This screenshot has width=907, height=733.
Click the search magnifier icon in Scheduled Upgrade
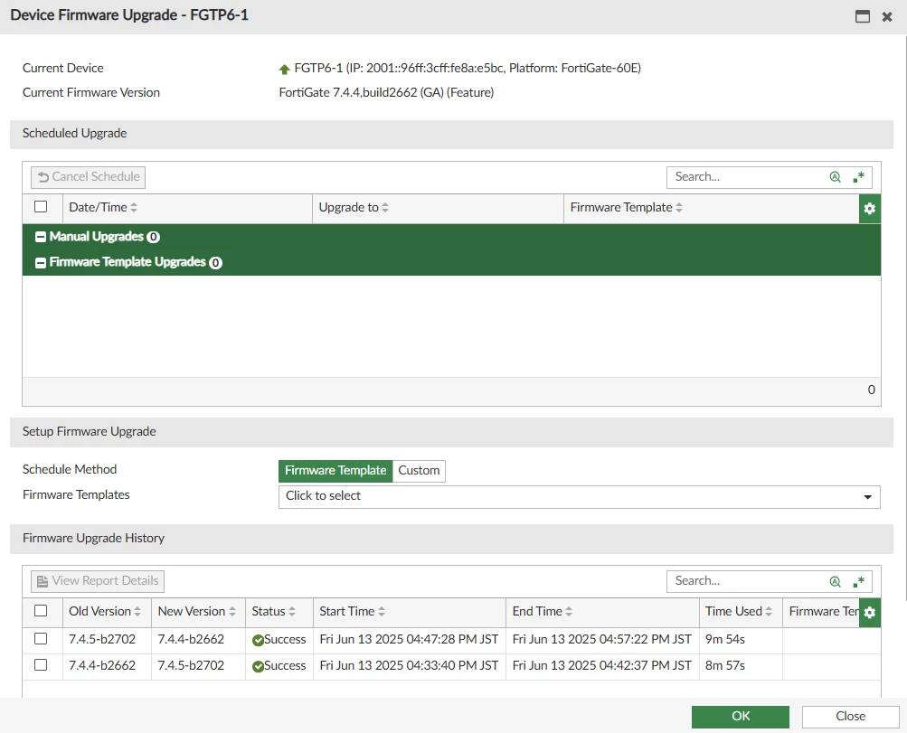(835, 177)
